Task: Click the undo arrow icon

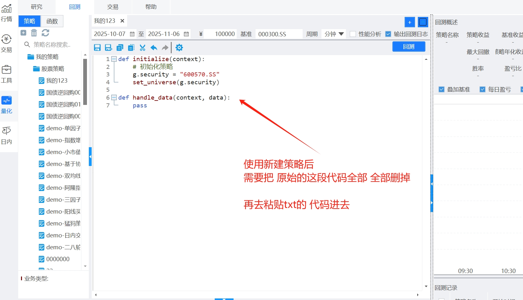Action: pyautogui.click(x=154, y=48)
